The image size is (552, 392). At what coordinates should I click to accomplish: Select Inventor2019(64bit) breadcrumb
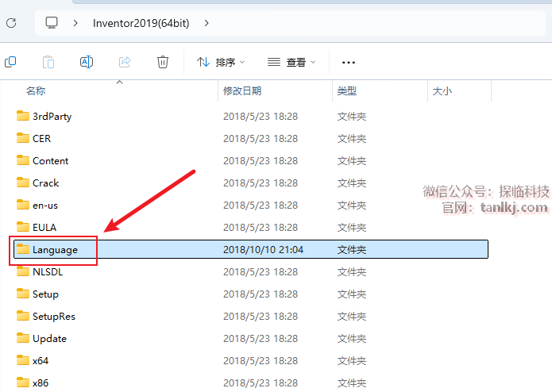tap(141, 23)
